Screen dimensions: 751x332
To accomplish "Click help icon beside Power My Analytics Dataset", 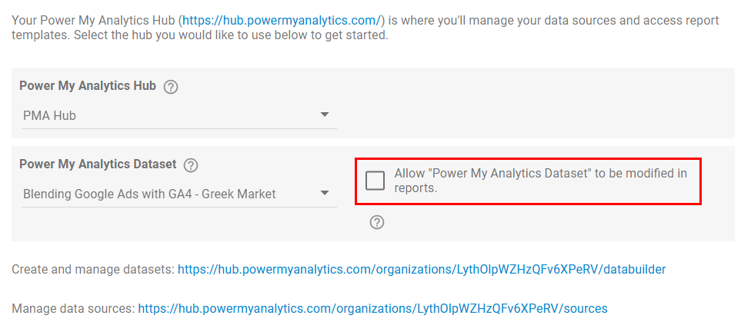I will [191, 165].
